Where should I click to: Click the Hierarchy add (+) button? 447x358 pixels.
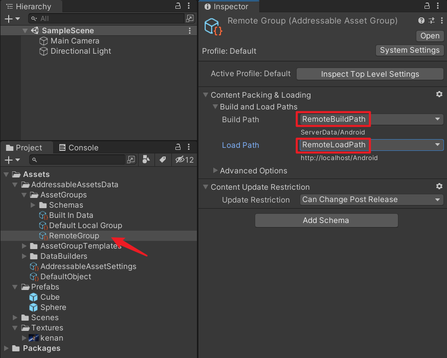coord(11,18)
